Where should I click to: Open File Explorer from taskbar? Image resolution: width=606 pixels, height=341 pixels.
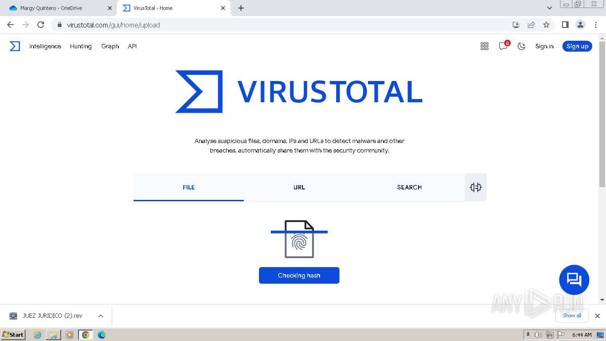click(53, 335)
